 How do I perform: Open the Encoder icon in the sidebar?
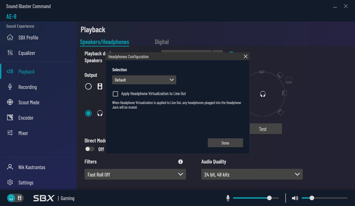[10, 118]
